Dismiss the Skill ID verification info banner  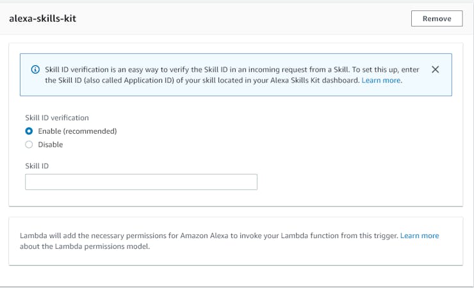coord(435,69)
